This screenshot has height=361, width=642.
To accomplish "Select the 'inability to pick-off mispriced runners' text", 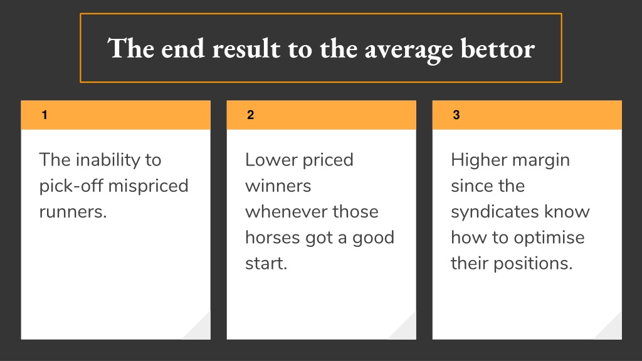I will click(x=114, y=186).
